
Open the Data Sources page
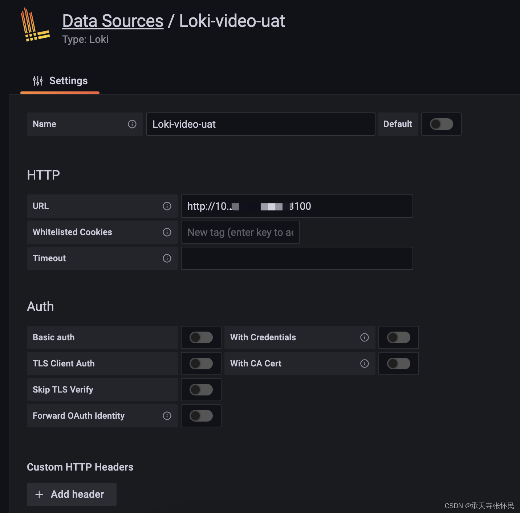(113, 21)
